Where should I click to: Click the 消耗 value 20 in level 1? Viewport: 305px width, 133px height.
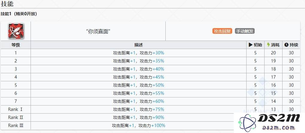click(x=273, y=53)
